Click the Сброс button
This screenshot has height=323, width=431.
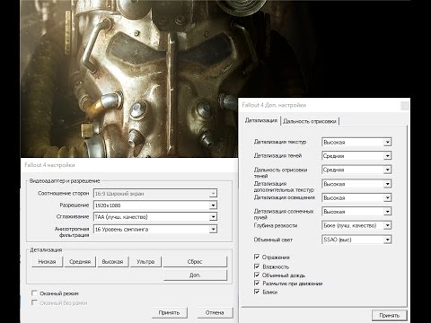[x=195, y=262]
